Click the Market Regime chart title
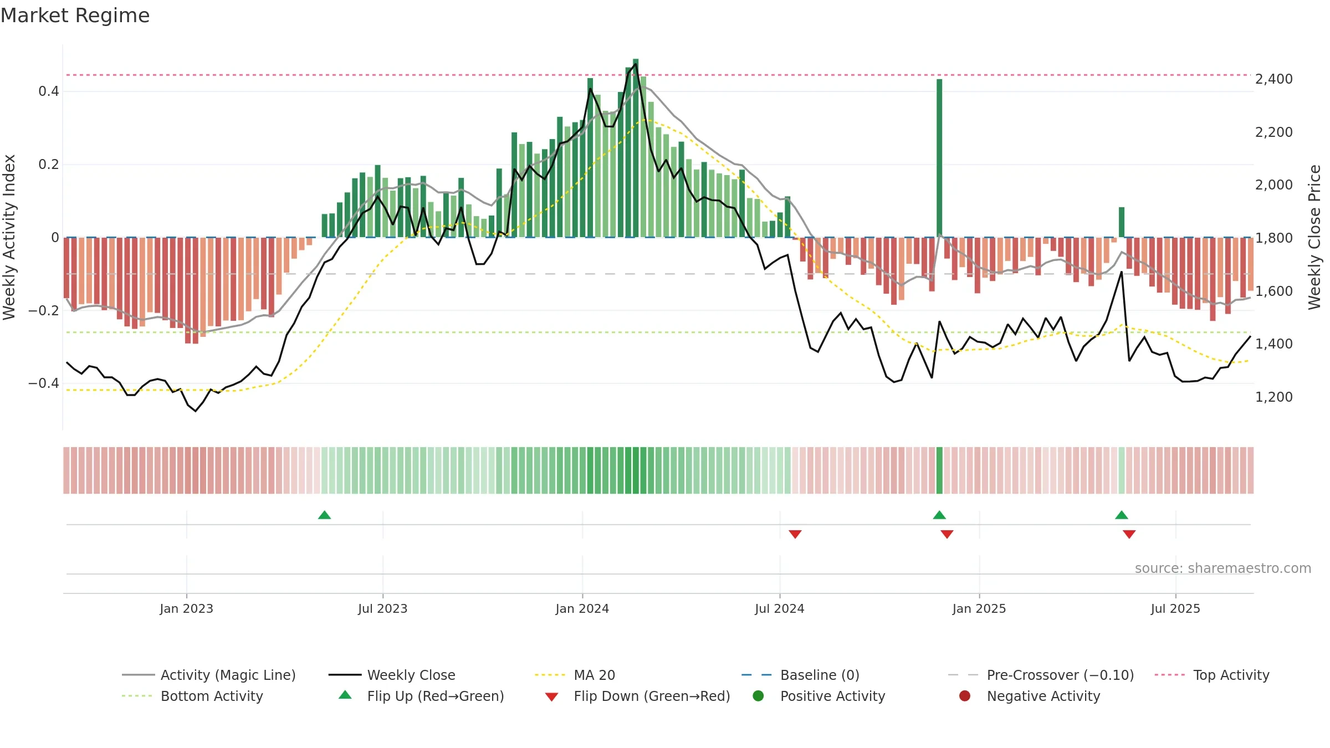This screenshot has width=1330, height=748. 75,16
